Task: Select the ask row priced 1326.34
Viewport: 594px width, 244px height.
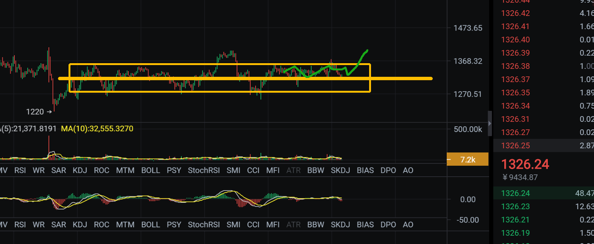Action: click(x=544, y=106)
